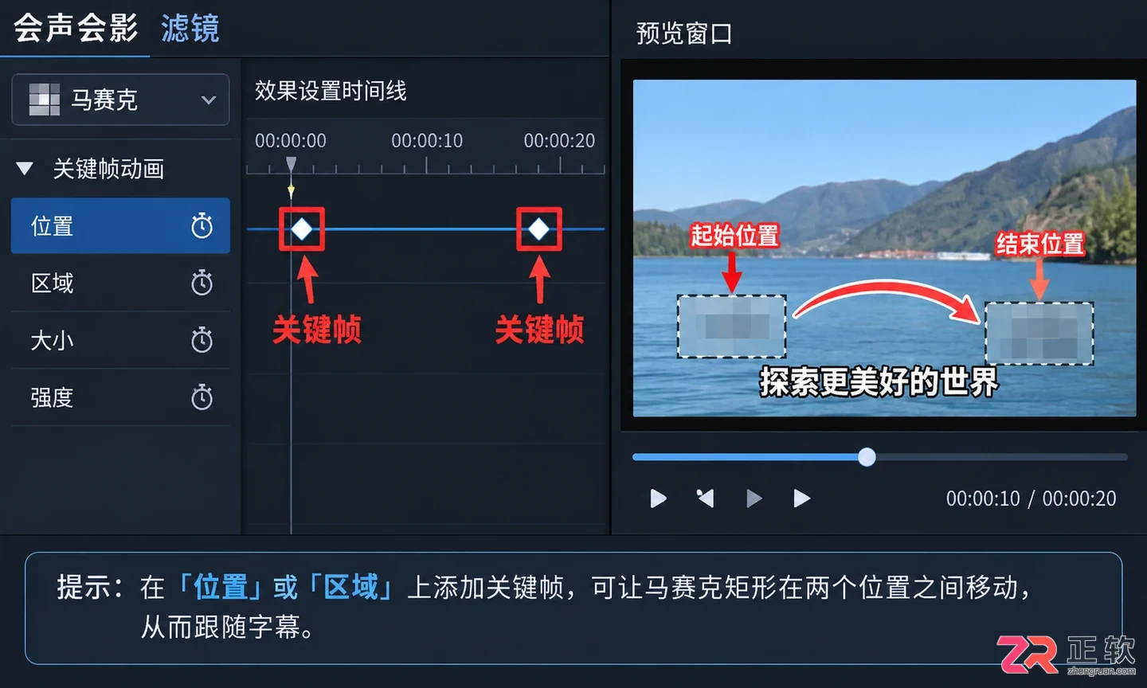Toggle the stopwatch for 区域 keyframes
This screenshot has width=1147, height=688.
click(202, 283)
